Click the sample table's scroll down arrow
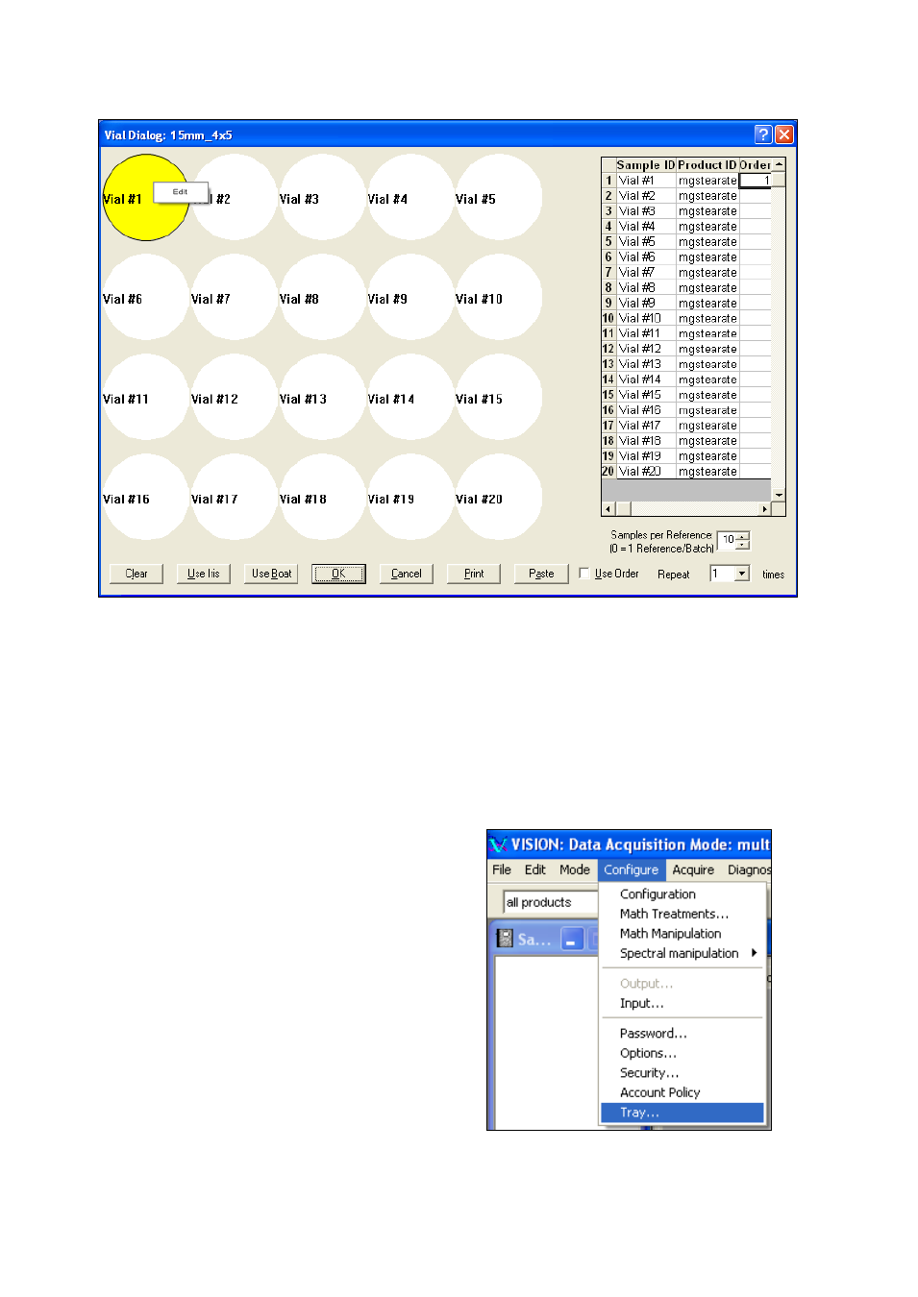This screenshot has height=1297, width=918. point(779,495)
